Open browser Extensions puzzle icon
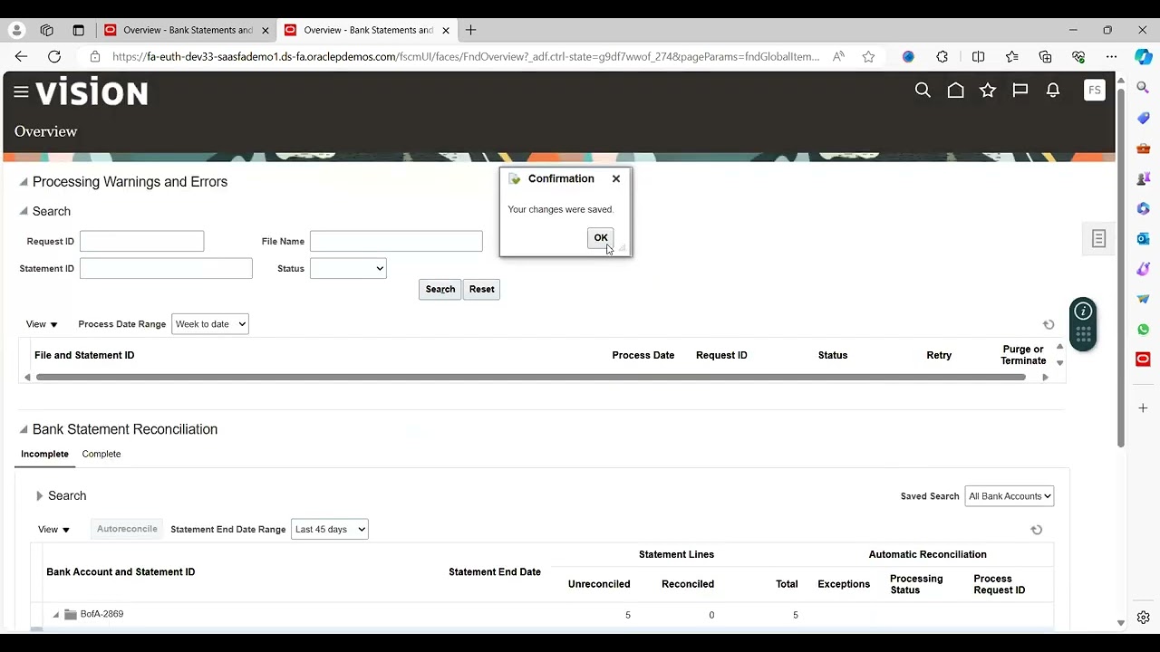 tap(942, 56)
